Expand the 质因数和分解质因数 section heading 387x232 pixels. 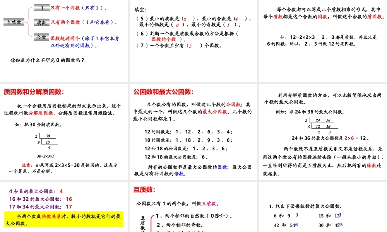(x=34, y=93)
